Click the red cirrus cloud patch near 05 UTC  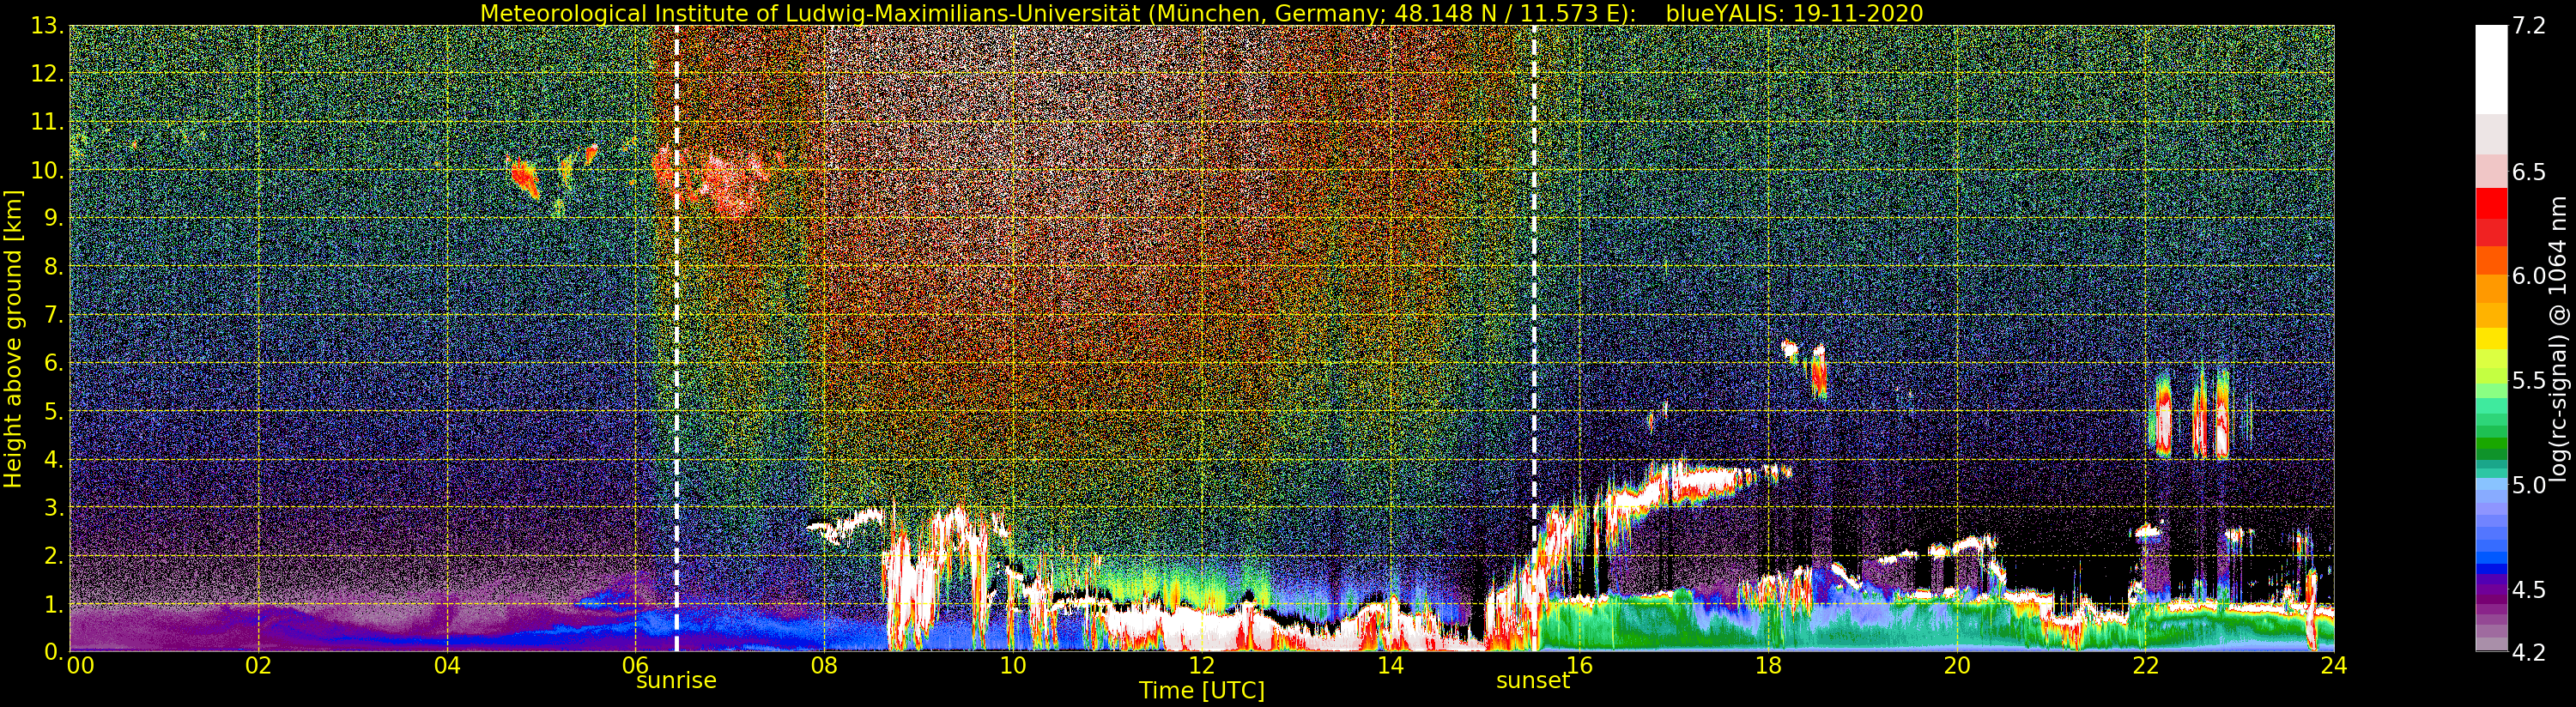(x=524, y=178)
